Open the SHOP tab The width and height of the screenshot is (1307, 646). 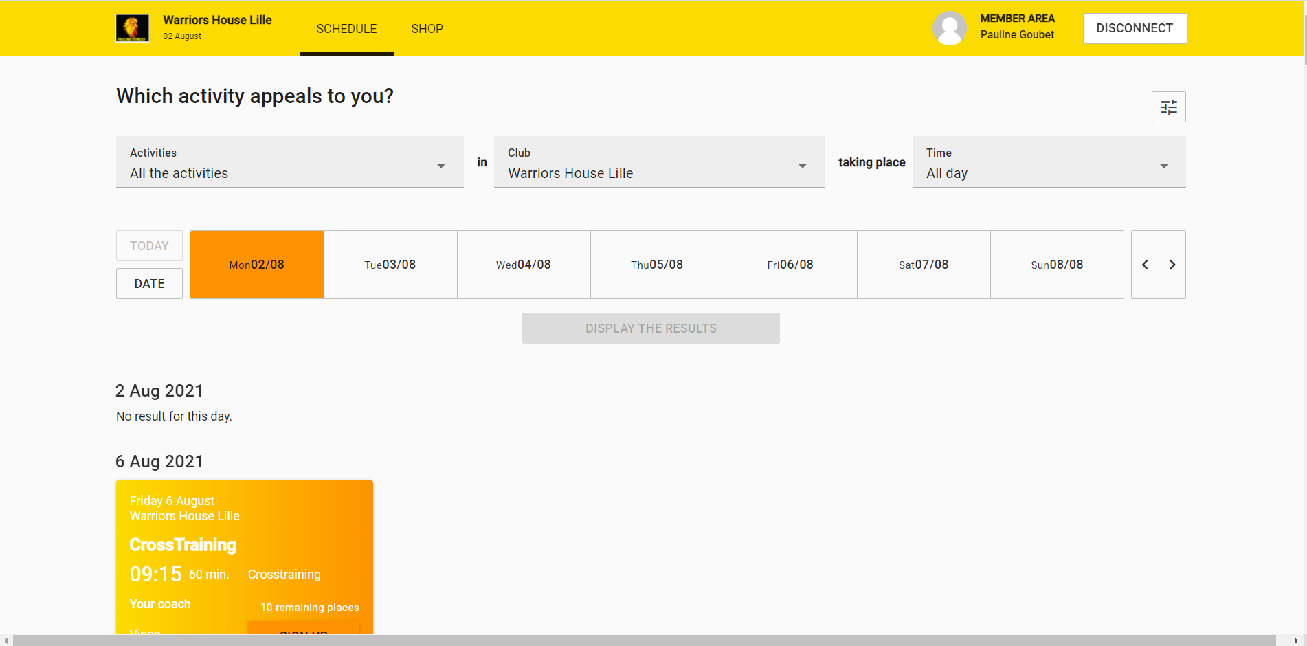click(x=427, y=29)
